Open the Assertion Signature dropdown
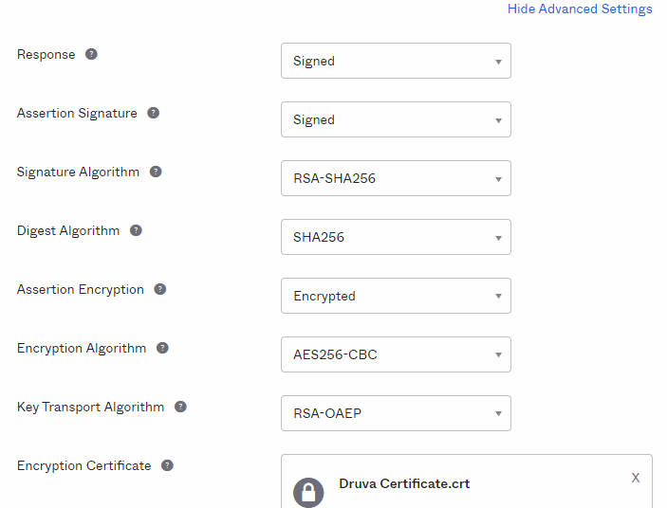 (396, 119)
